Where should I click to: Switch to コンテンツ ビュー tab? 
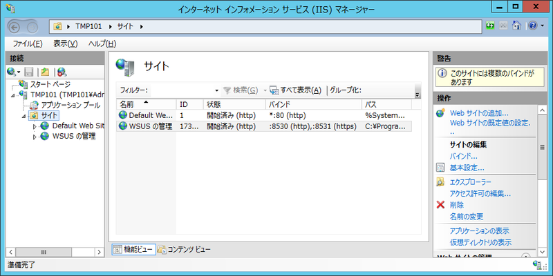point(185,250)
